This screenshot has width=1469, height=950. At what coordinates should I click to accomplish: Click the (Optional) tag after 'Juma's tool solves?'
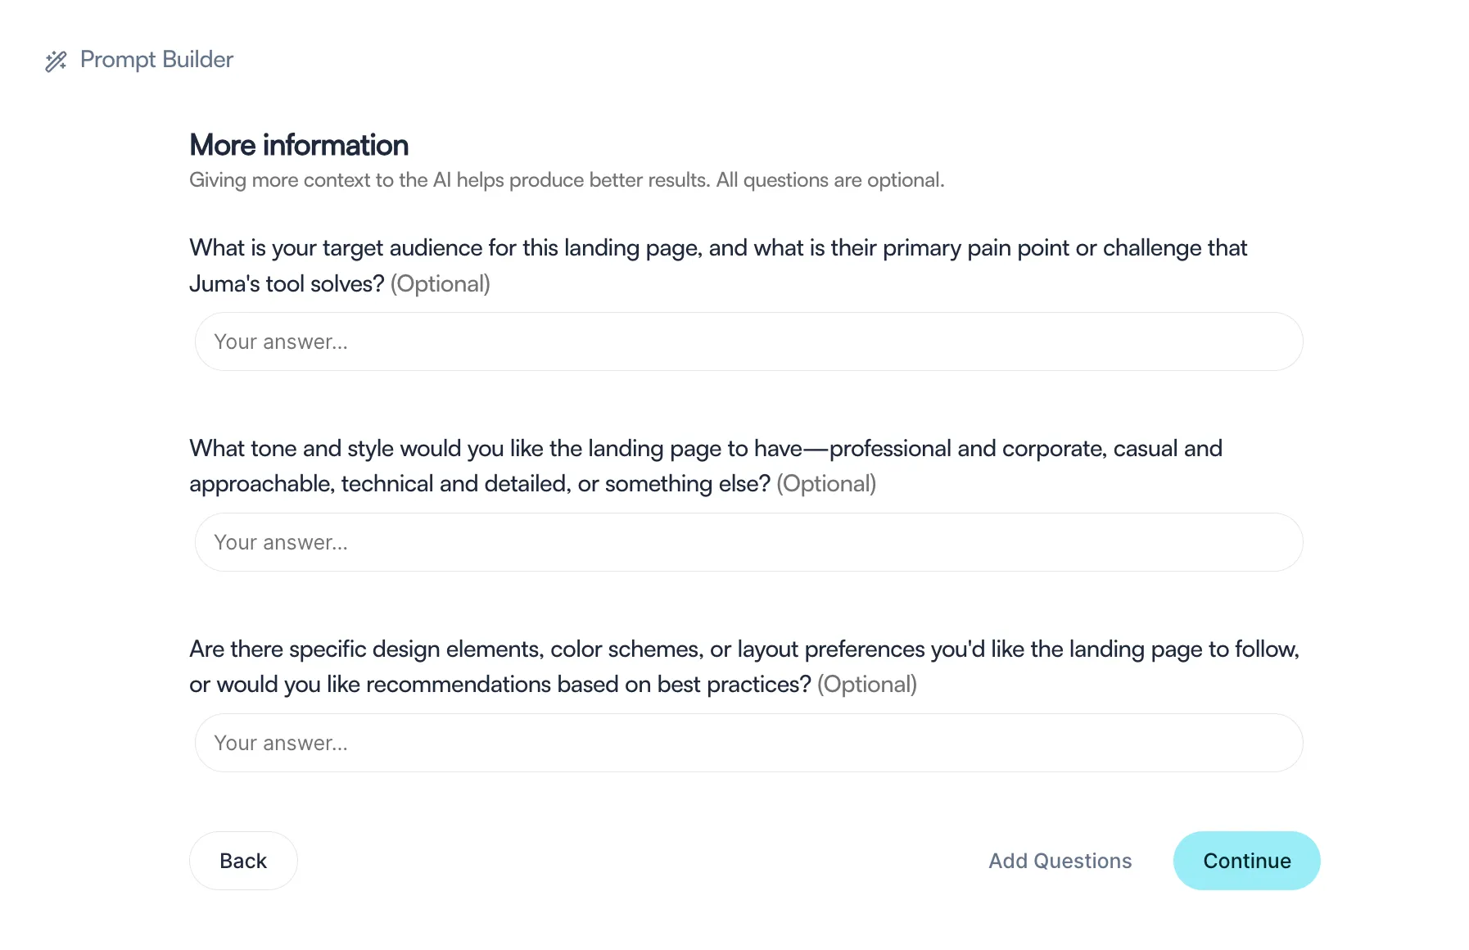pos(440,283)
